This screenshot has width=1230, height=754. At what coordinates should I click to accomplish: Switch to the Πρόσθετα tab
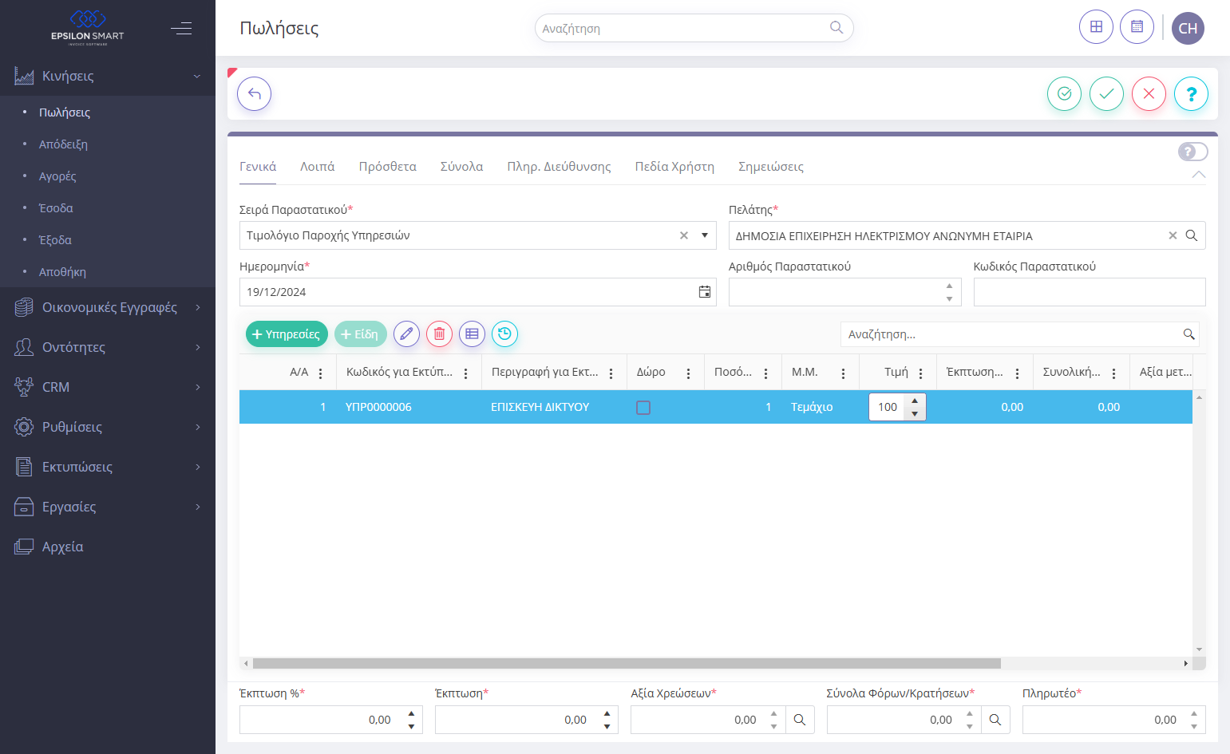coord(387,167)
